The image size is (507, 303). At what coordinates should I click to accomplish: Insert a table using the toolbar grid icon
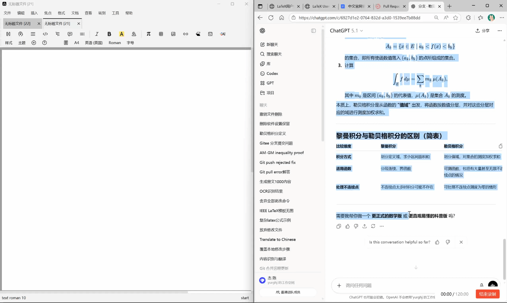tap(161, 34)
